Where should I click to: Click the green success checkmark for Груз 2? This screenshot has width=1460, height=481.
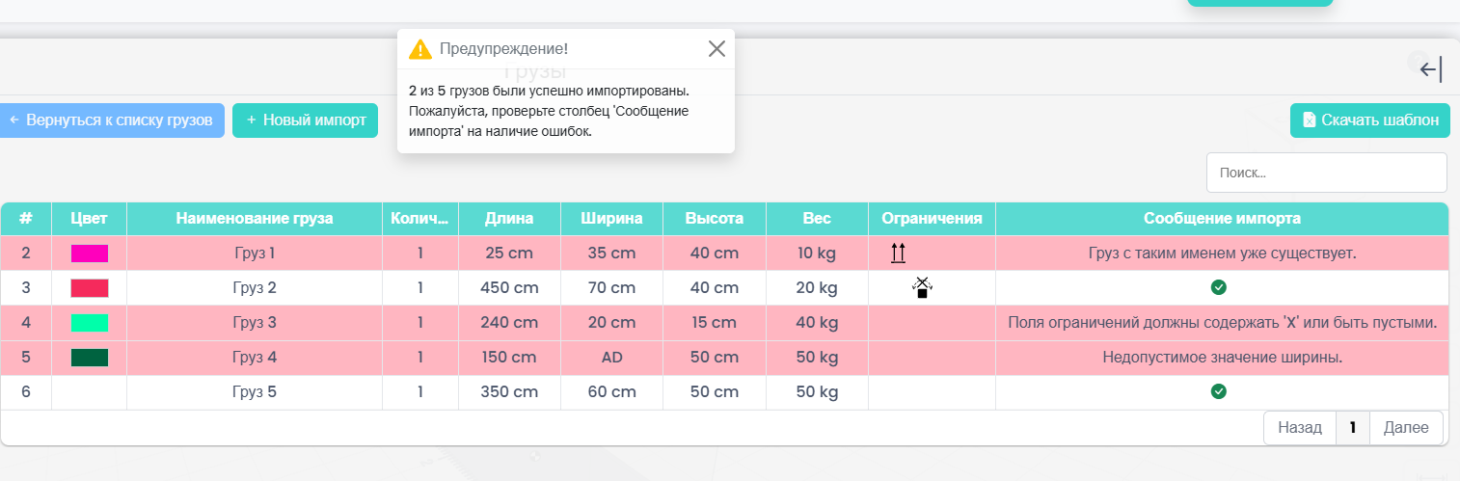pyautogui.click(x=1218, y=287)
